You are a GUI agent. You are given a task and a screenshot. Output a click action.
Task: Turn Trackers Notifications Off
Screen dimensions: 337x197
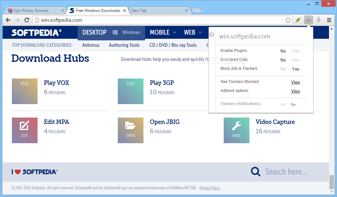(x=283, y=105)
